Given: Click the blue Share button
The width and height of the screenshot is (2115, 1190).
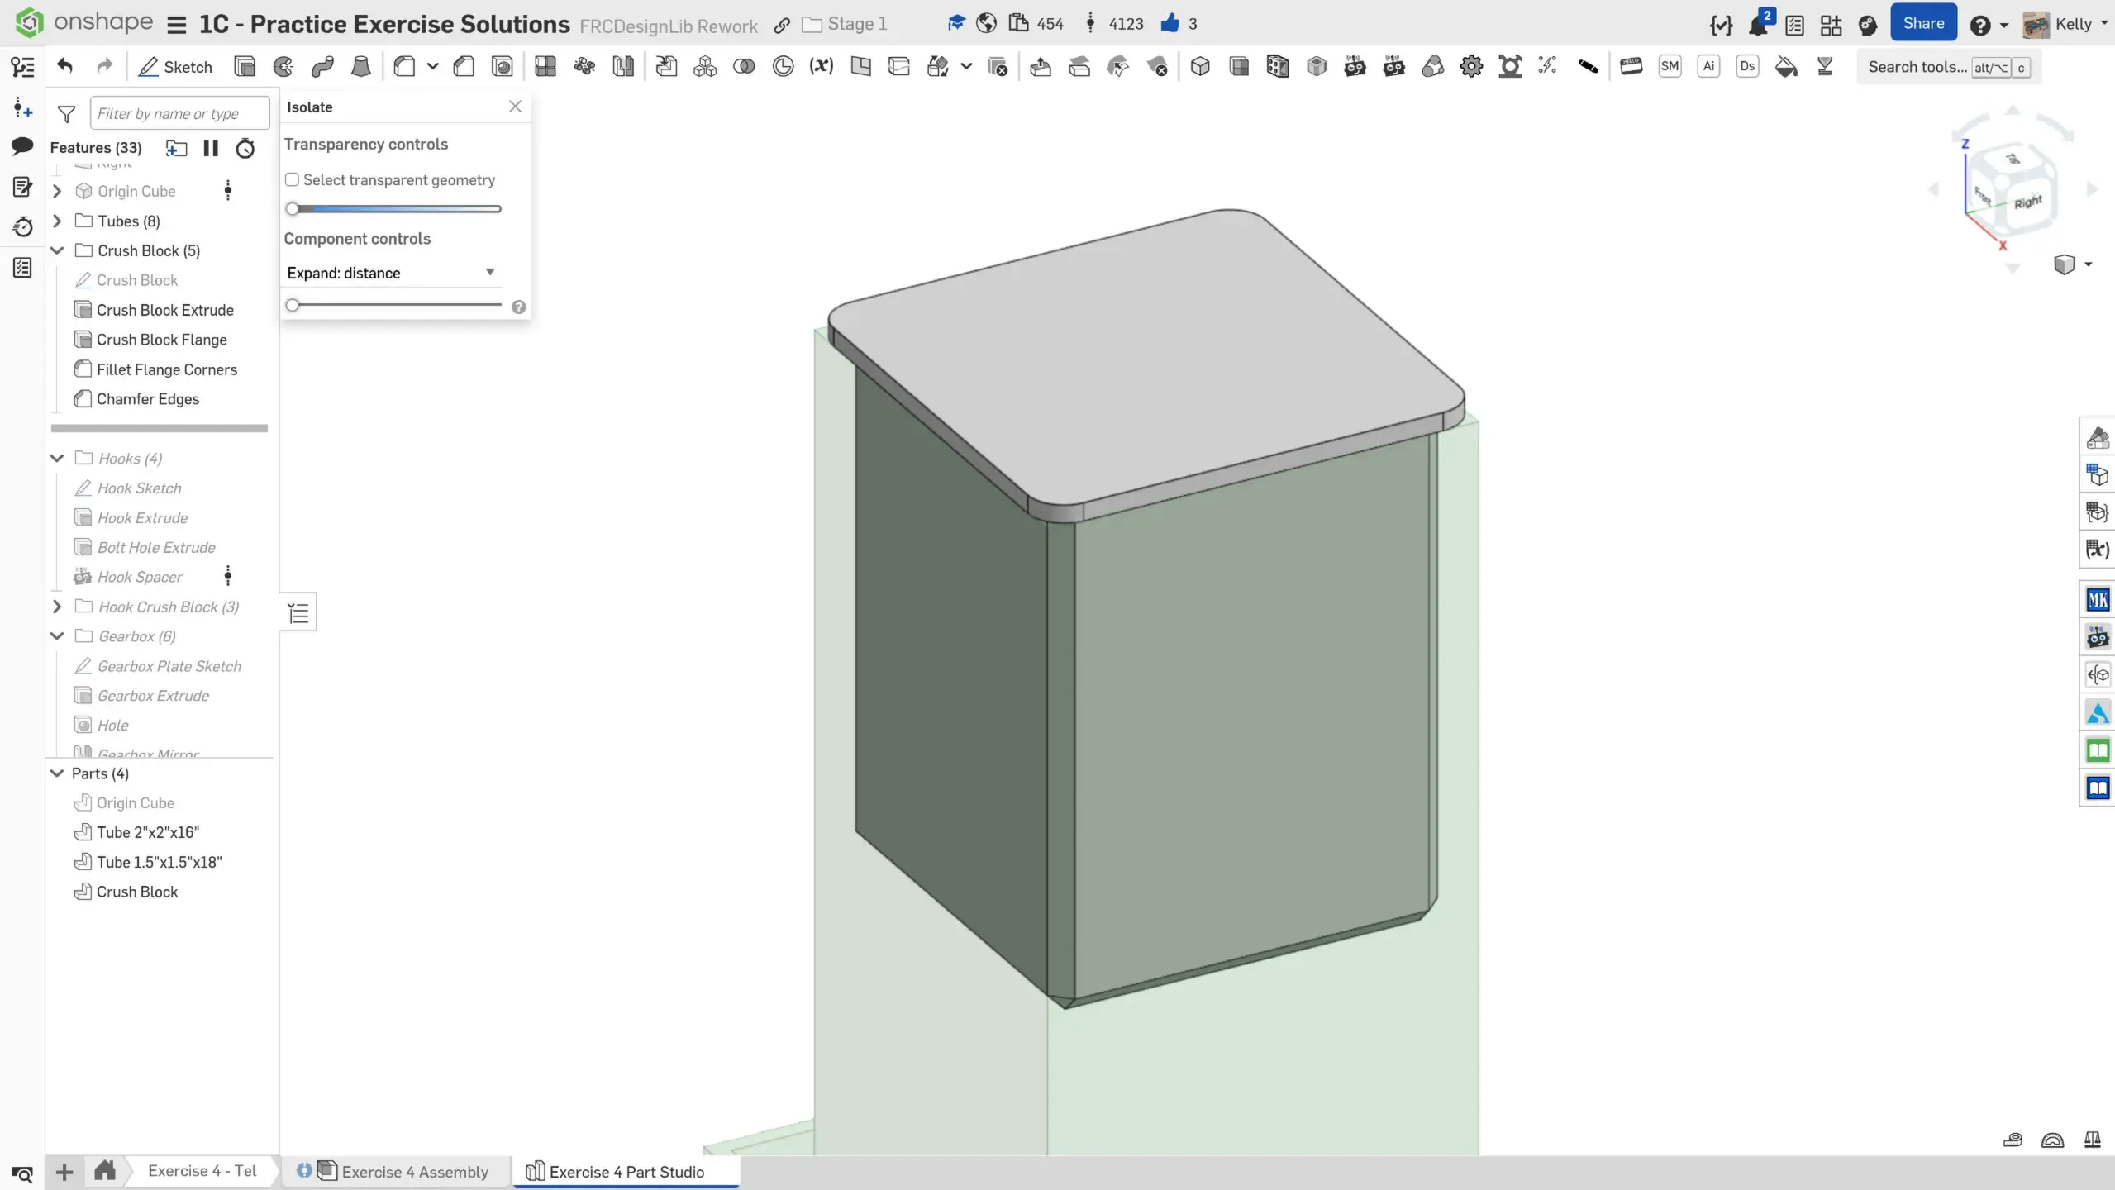Looking at the screenshot, I should click(1922, 24).
